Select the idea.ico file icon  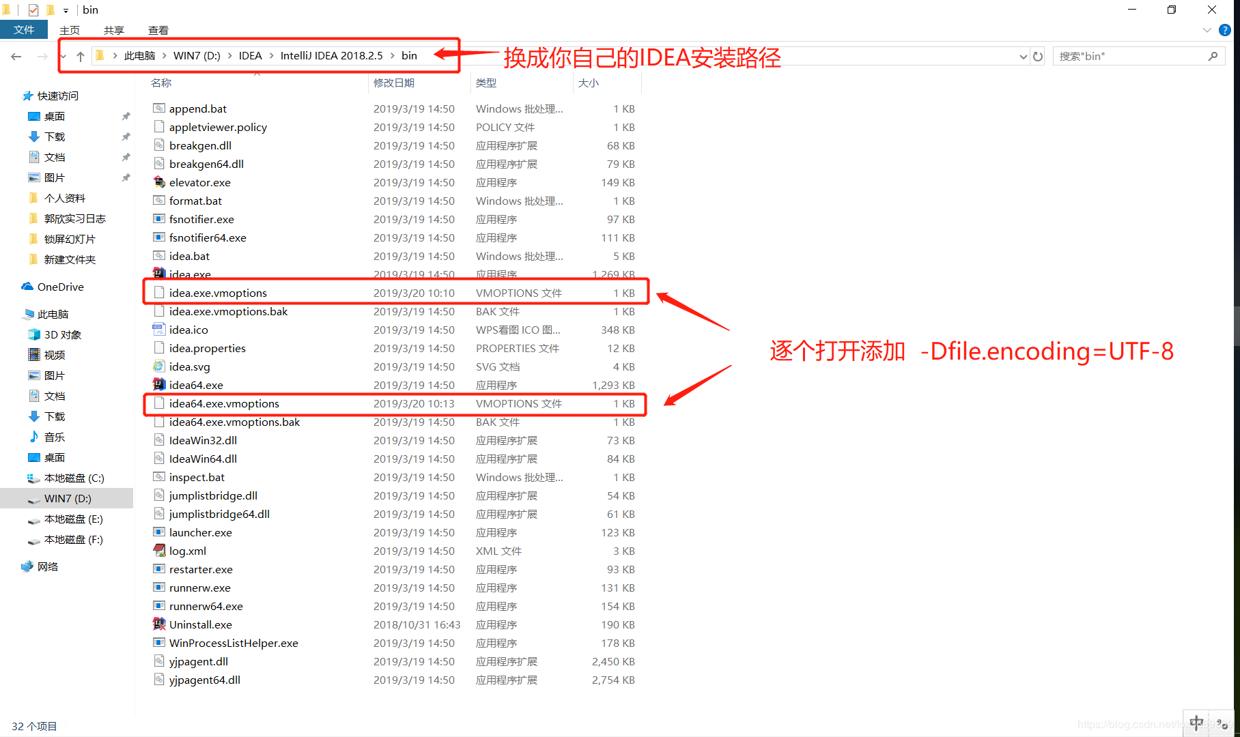click(x=159, y=329)
